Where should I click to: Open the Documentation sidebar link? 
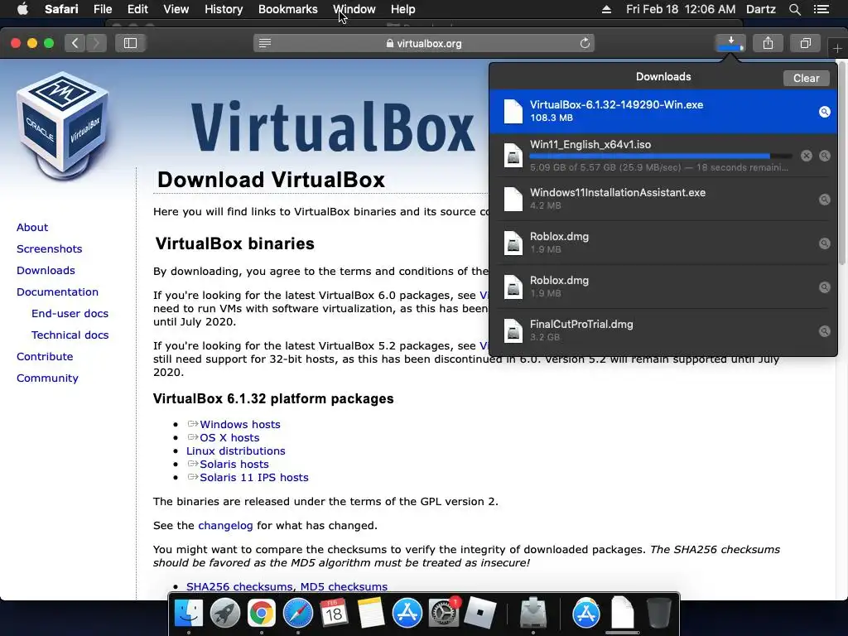coord(57,292)
